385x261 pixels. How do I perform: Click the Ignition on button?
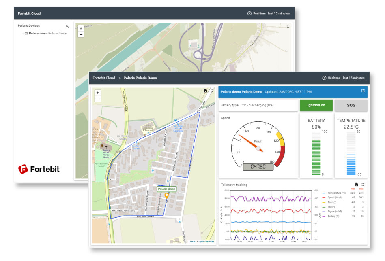tap(316, 105)
